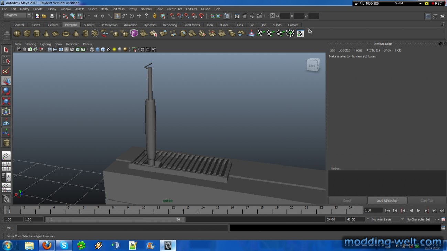Viewport: 447px width, 251px height.
Task: Select the Lasso Select tool
Action: [x=6, y=60]
